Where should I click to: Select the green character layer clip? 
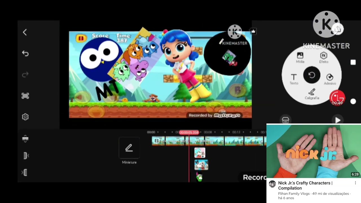coord(199,177)
